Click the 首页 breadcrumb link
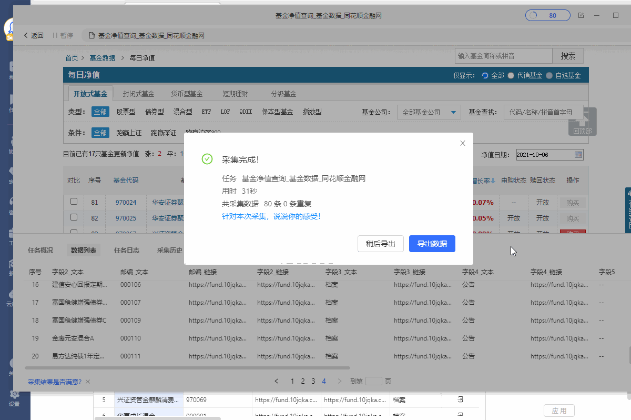The image size is (631, 420). click(x=72, y=58)
